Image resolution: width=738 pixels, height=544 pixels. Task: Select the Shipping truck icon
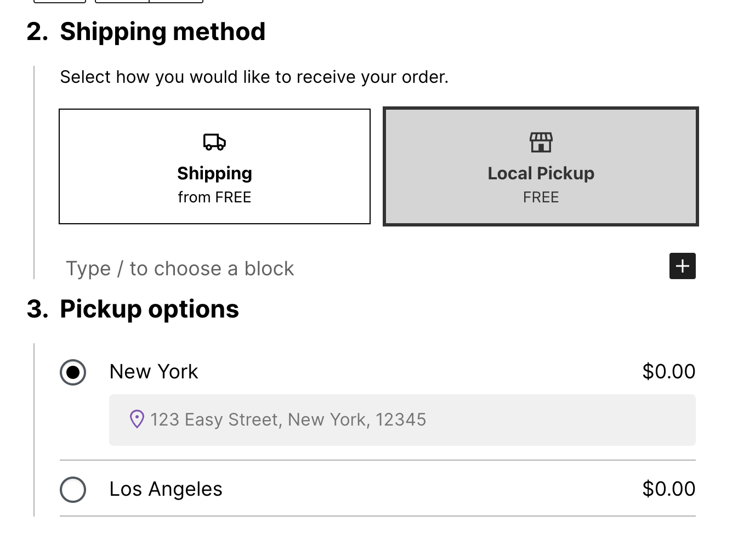tap(214, 141)
